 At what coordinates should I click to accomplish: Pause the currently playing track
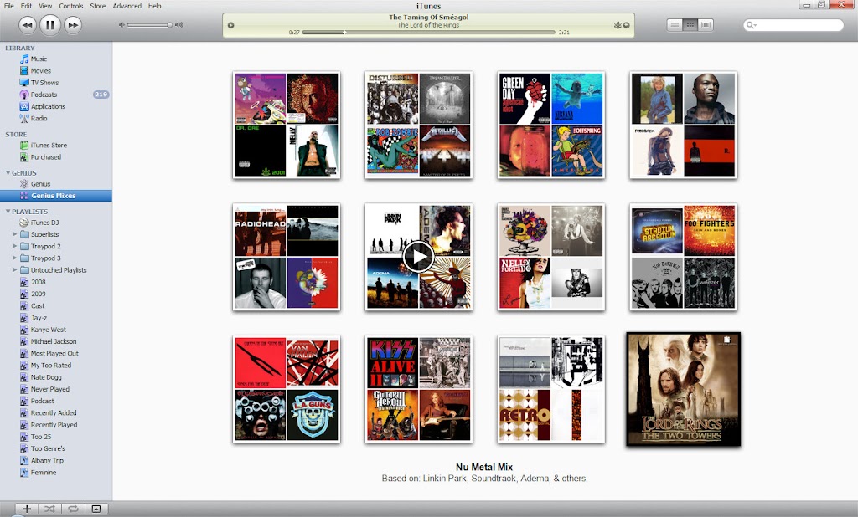click(x=50, y=25)
